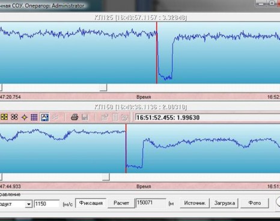
Task: Click the Загрузка button
Action: click(x=225, y=203)
